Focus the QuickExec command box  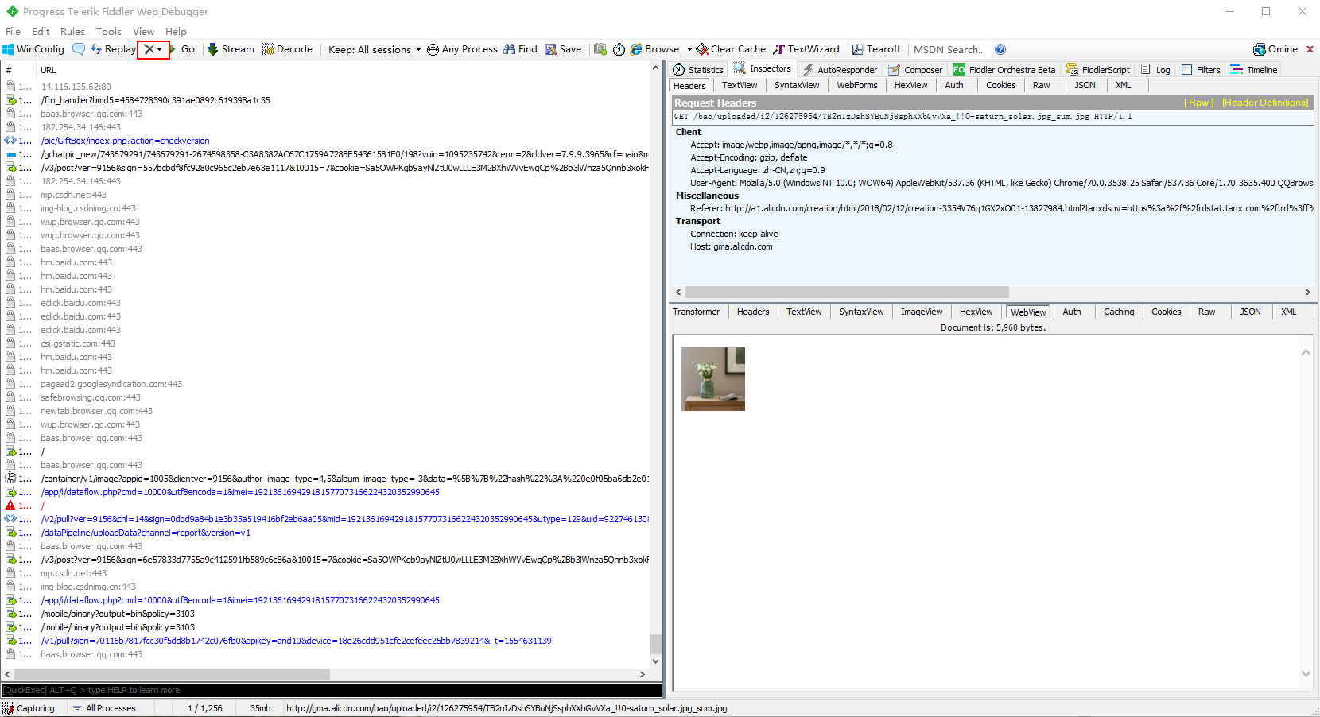pos(332,690)
